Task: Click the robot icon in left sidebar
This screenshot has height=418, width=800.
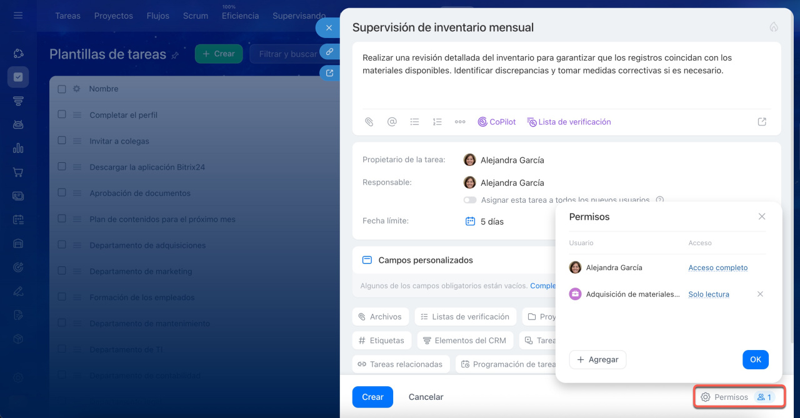Action: (x=18, y=125)
